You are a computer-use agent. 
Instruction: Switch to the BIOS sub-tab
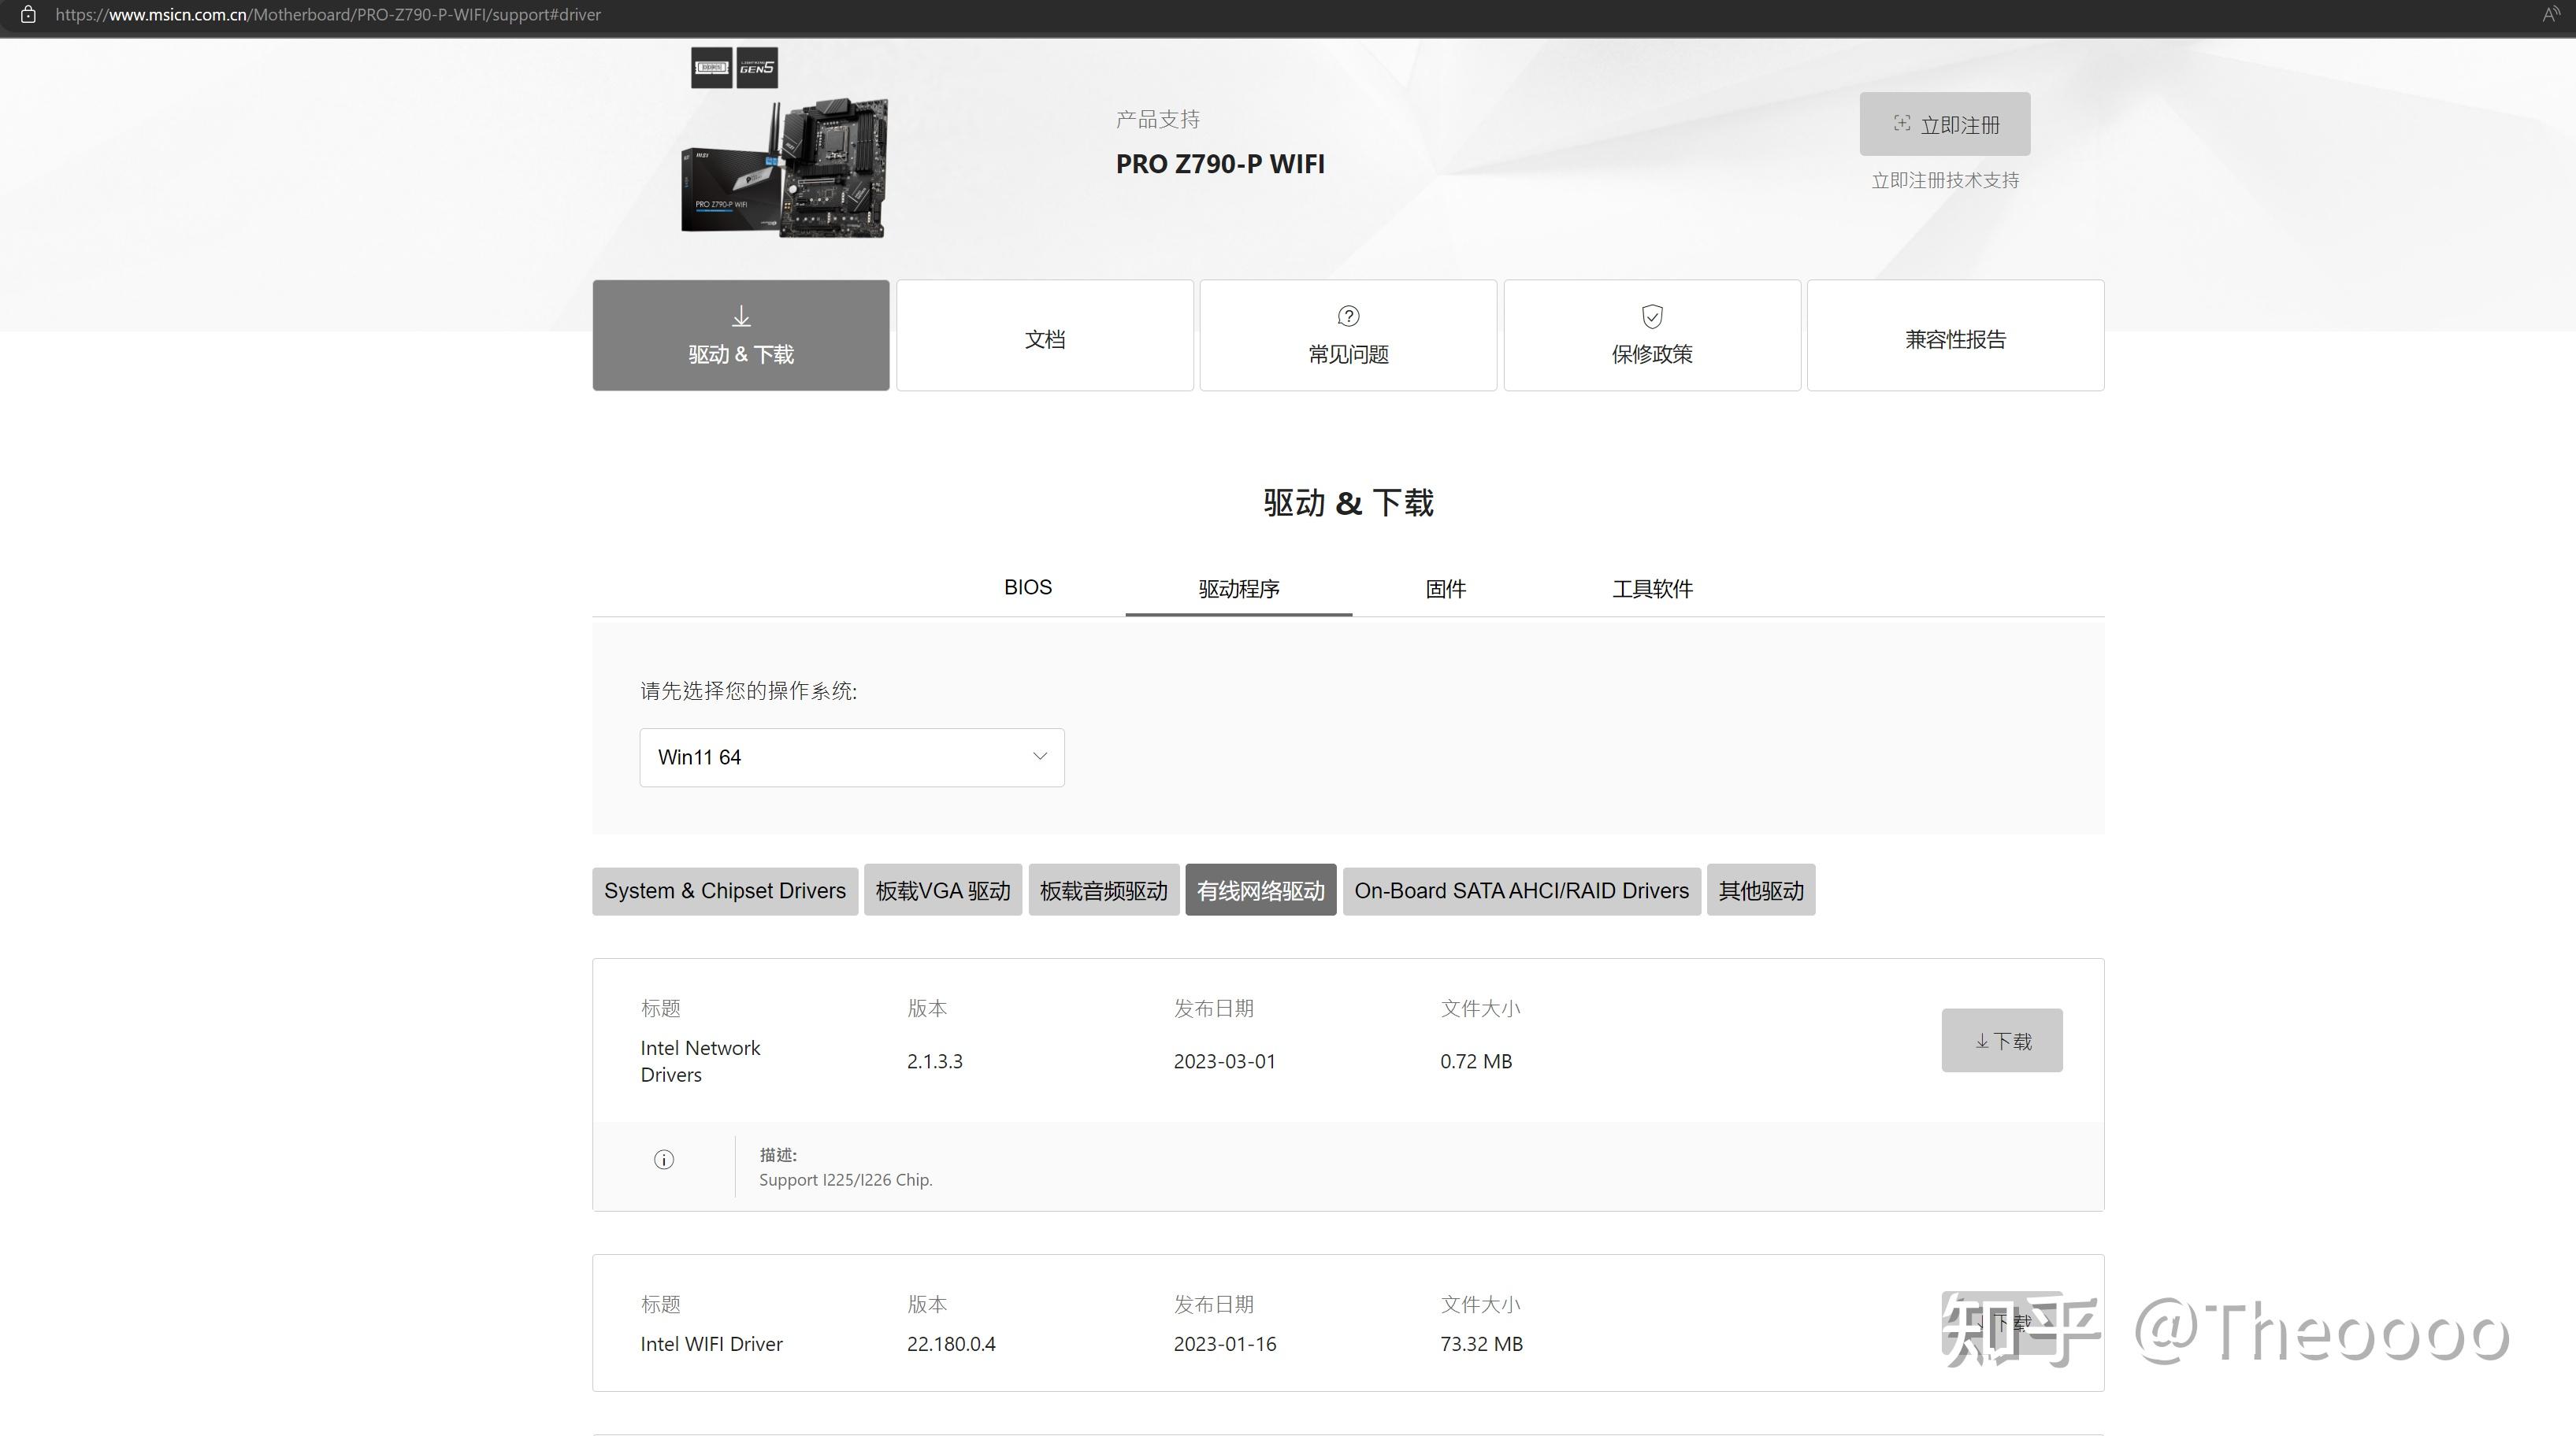1028,587
